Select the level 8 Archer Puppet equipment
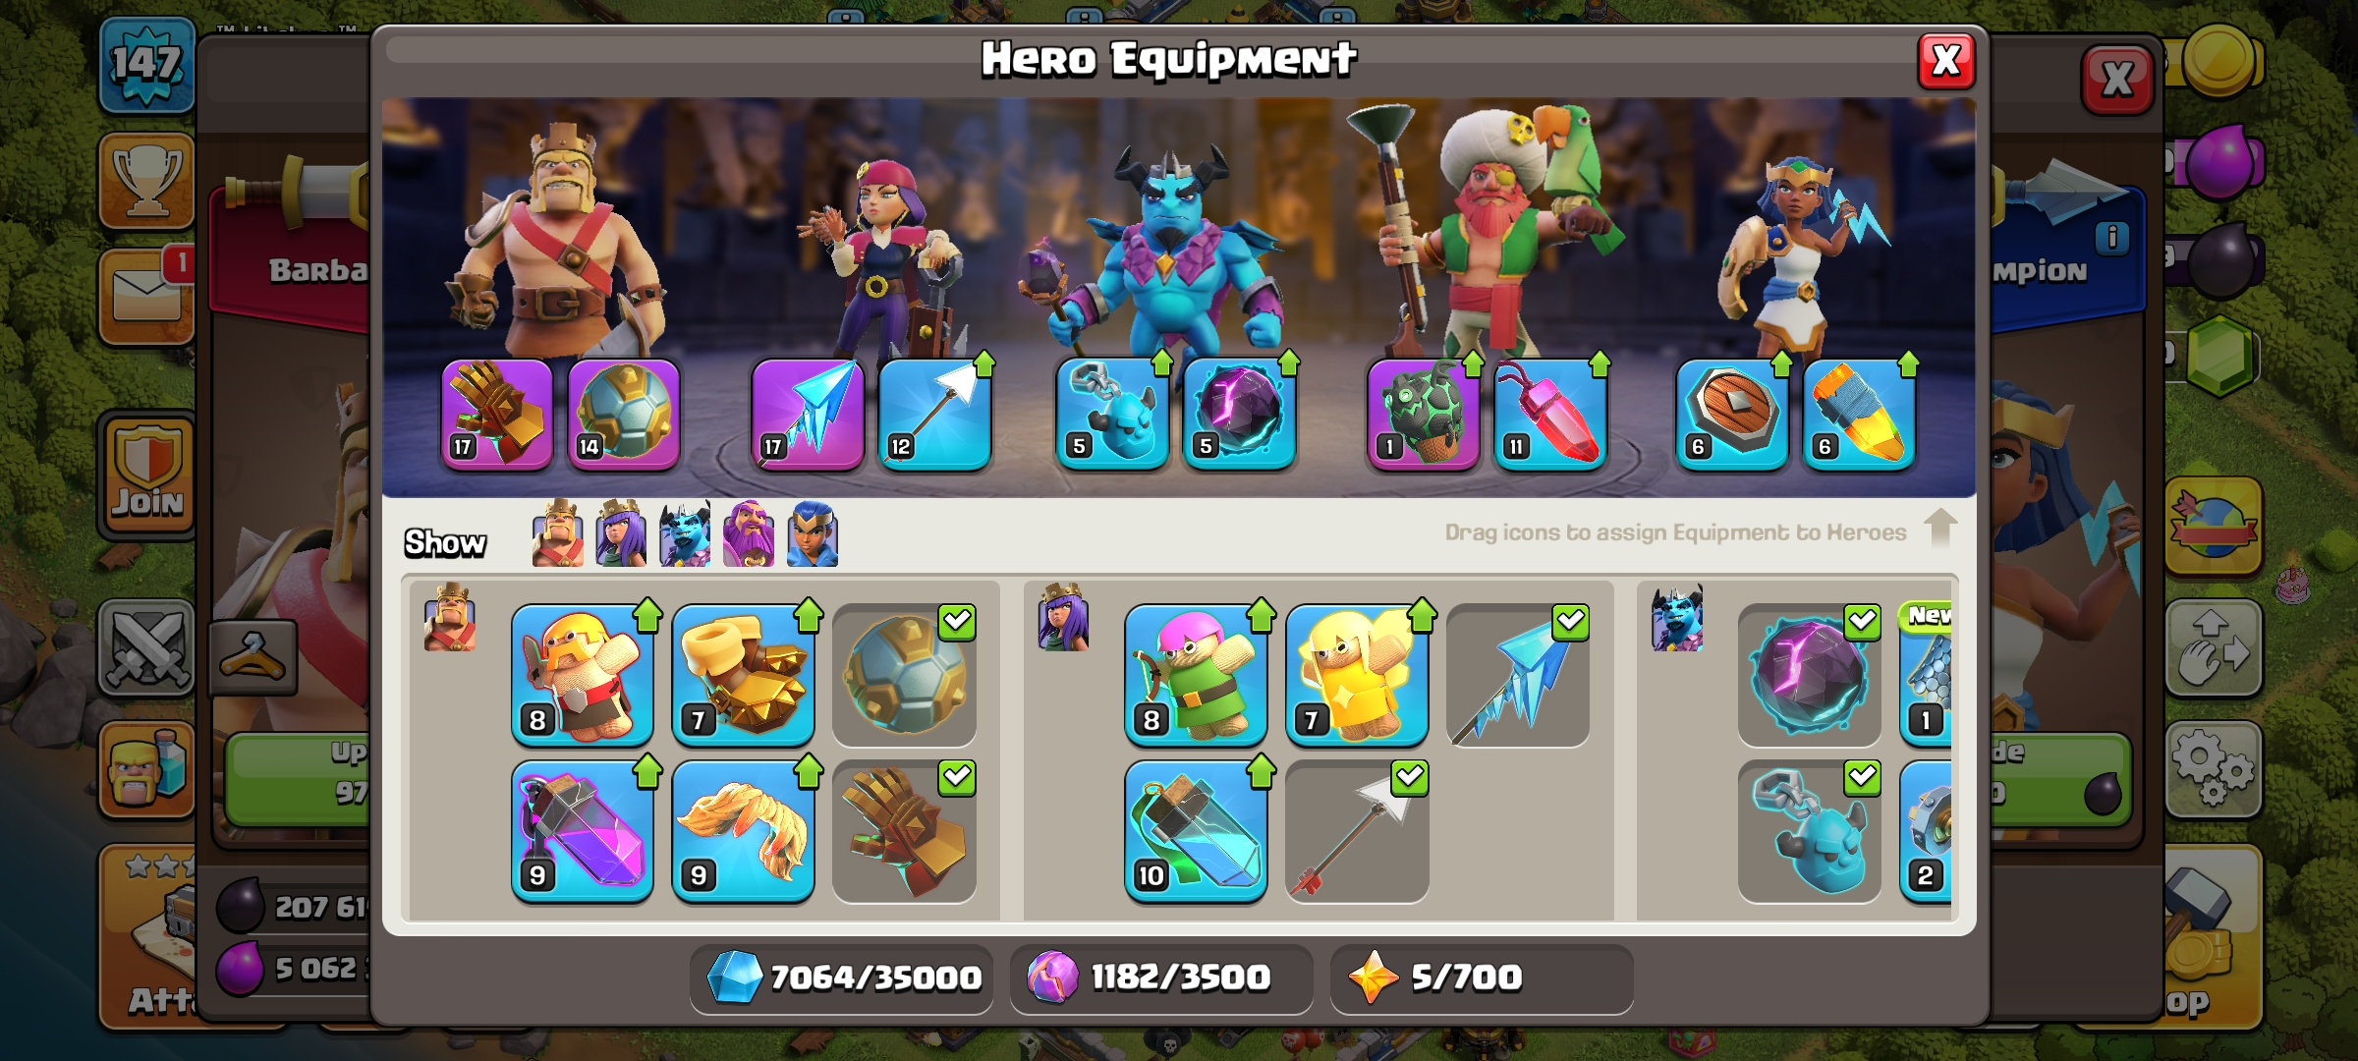The width and height of the screenshot is (2358, 1061). click(x=1196, y=675)
